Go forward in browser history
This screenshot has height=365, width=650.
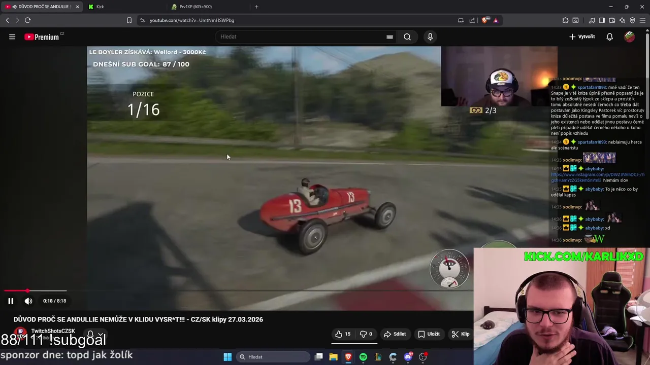click(17, 20)
